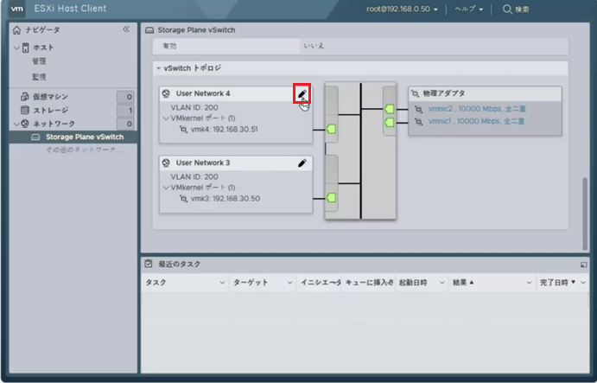Screen dimensions: 597x383
Task: Click the recent tasks panel maximize icon
Action: [583, 264]
